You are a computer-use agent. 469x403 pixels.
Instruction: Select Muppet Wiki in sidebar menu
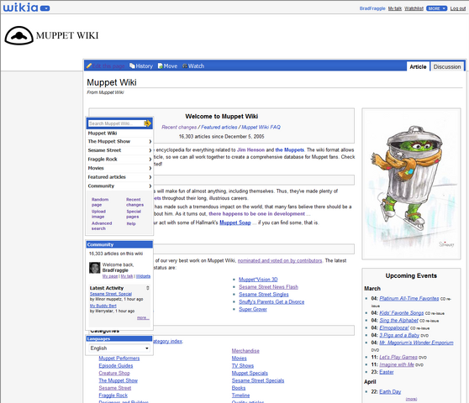pyautogui.click(x=103, y=133)
